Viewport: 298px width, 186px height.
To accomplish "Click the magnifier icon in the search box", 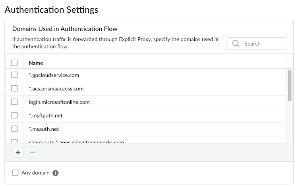I will (236, 44).
